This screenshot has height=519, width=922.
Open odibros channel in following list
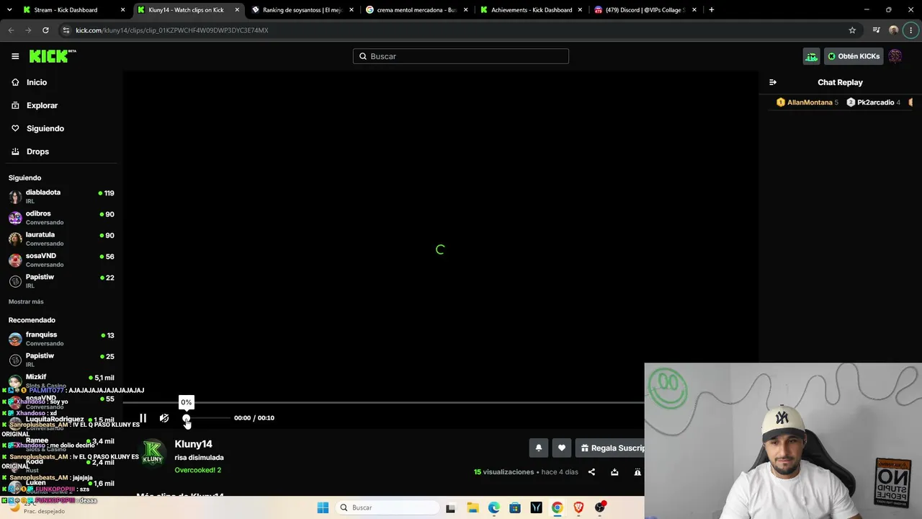(x=61, y=218)
